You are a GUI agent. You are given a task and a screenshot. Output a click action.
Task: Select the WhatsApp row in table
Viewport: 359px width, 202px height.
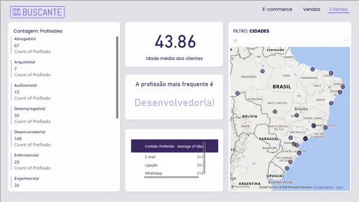coord(174,173)
